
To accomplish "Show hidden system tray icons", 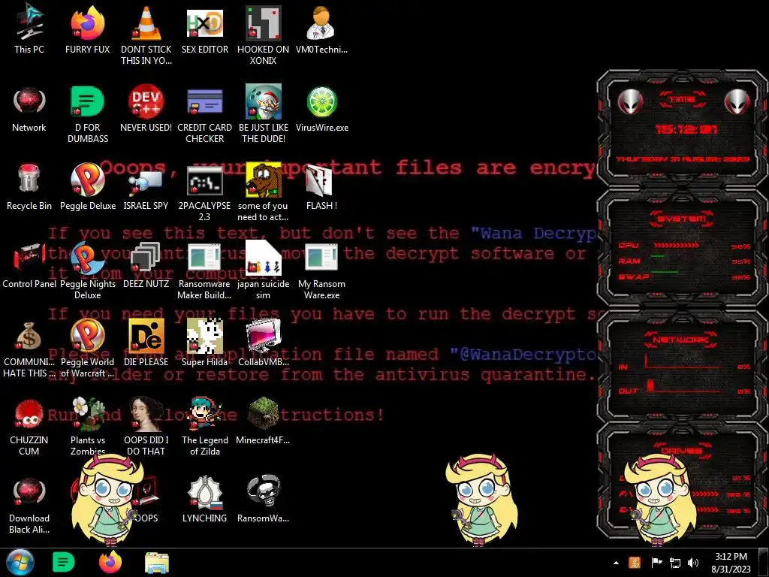I will click(x=616, y=563).
